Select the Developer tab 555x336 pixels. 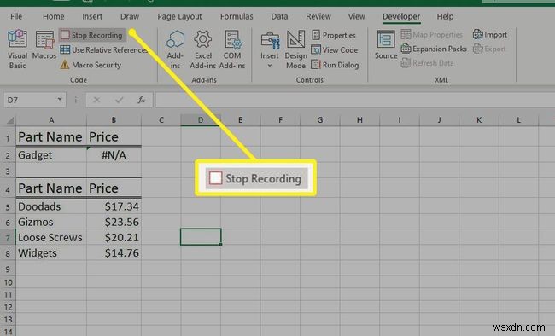401,16
